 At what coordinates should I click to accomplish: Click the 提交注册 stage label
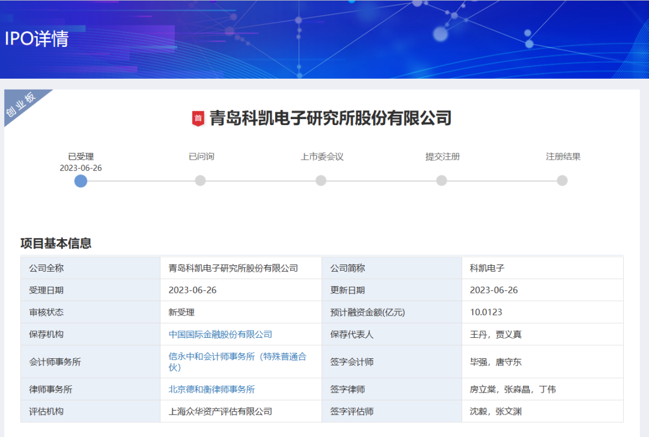(x=442, y=156)
